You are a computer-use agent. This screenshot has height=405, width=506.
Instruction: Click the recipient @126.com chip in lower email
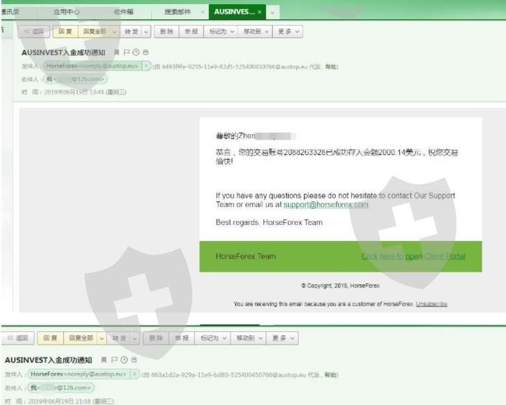[61, 388]
